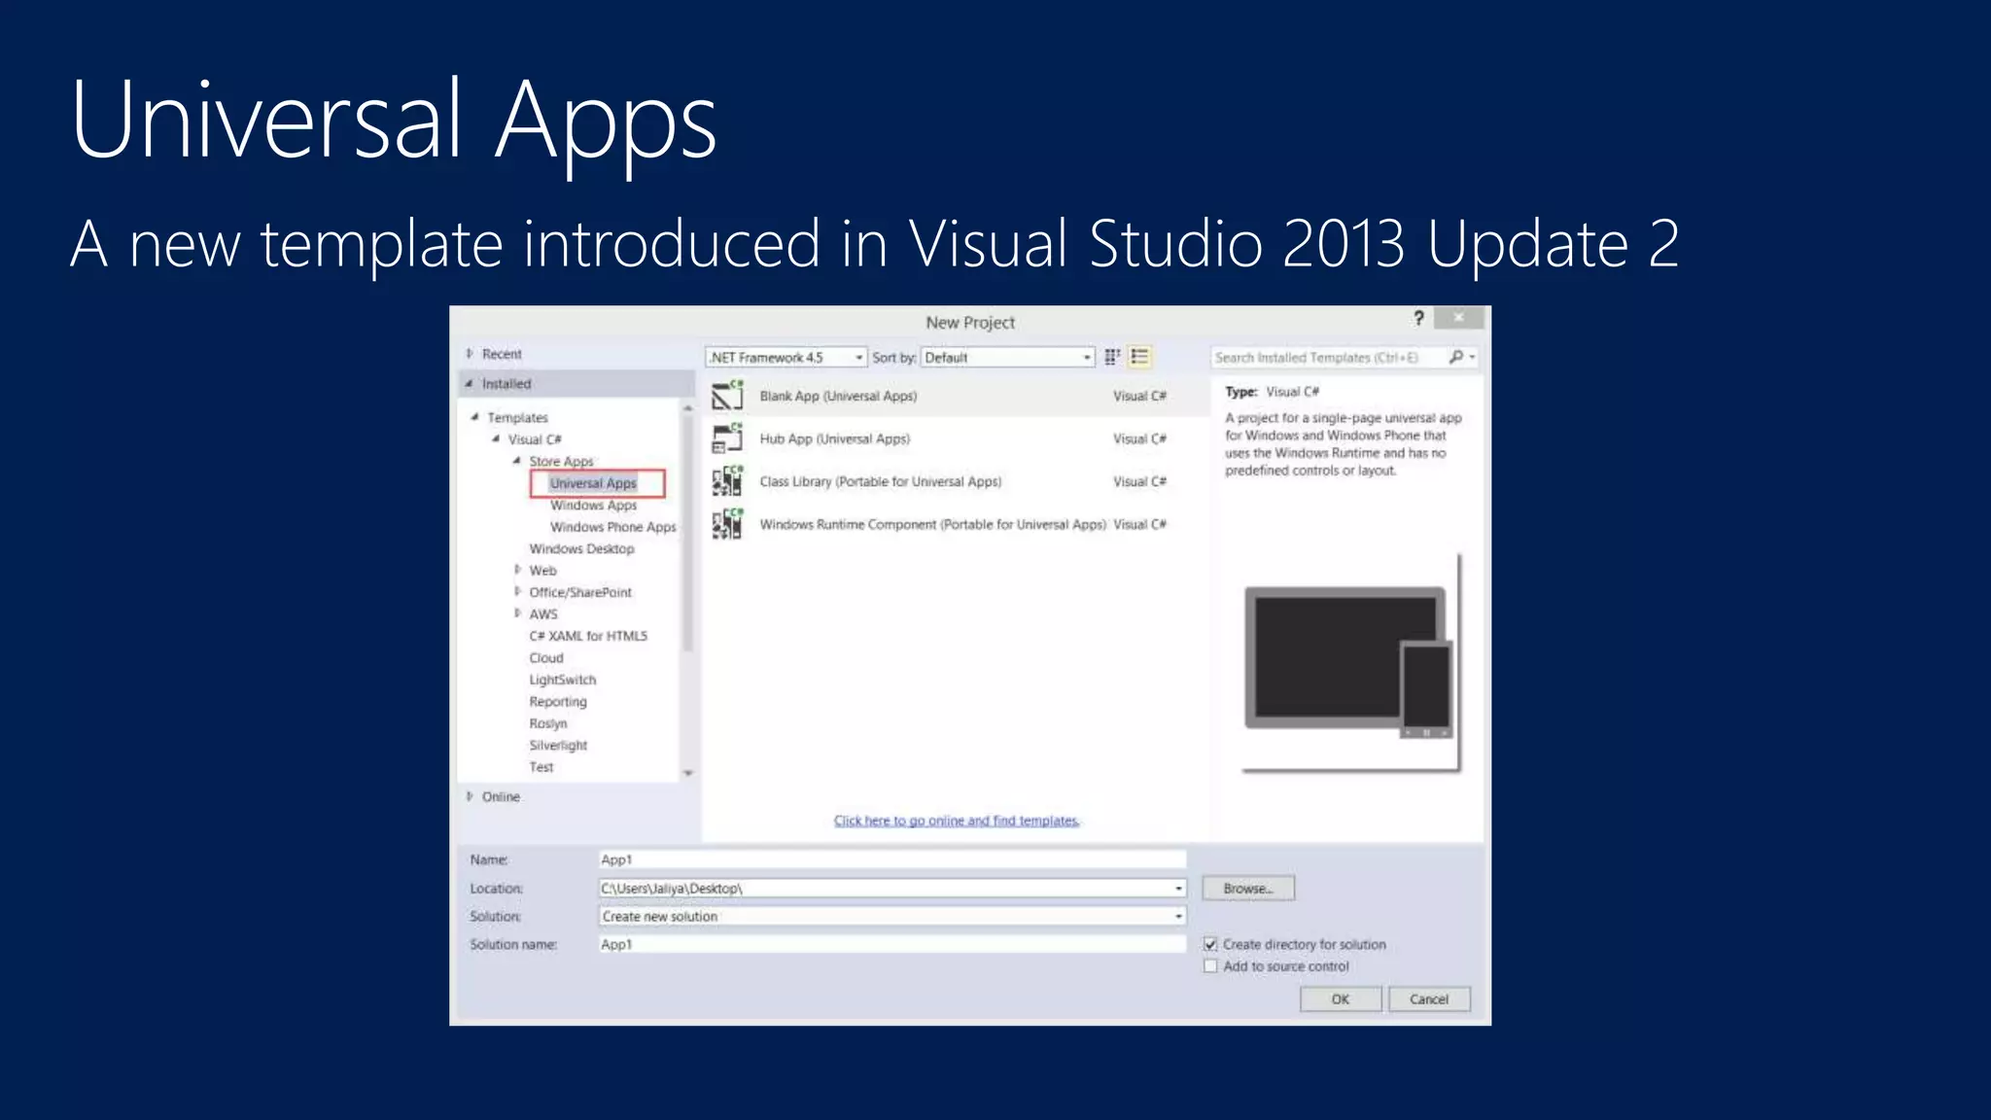Expand the Web tree node
This screenshot has height=1120, width=1991.
click(518, 571)
